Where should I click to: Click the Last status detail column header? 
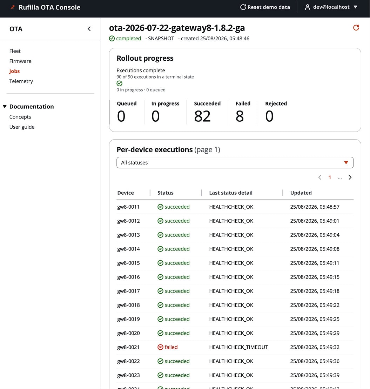[231, 193]
